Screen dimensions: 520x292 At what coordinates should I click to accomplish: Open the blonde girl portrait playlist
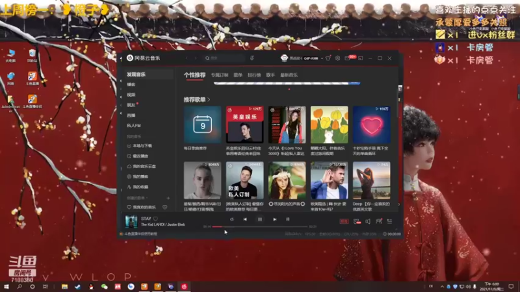point(202,180)
